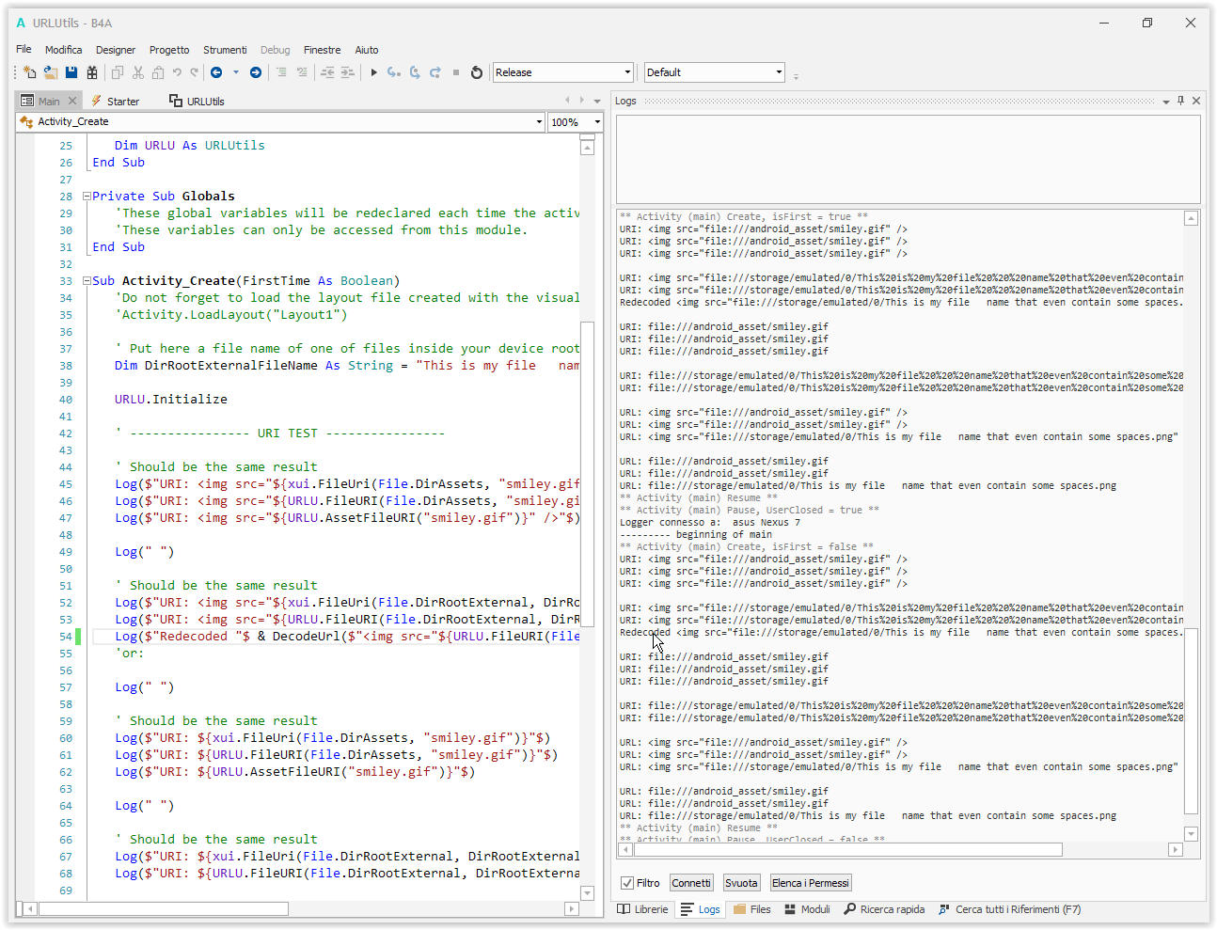Image resolution: width=1217 pixels, height=930 pixels.
Task: Open the Release build configuration dropdown
Action: coord(627,72)
